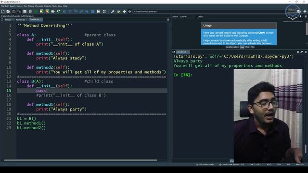Open the PYTHONPATH manager icon

coord(118,12)
